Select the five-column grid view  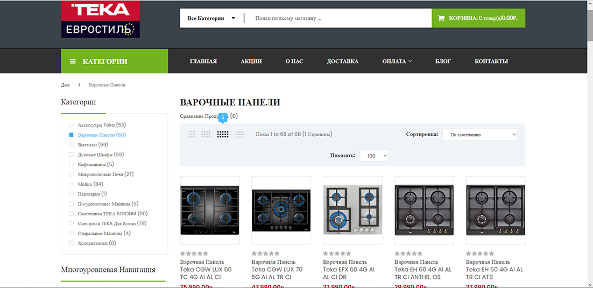[x=223, y=134]
